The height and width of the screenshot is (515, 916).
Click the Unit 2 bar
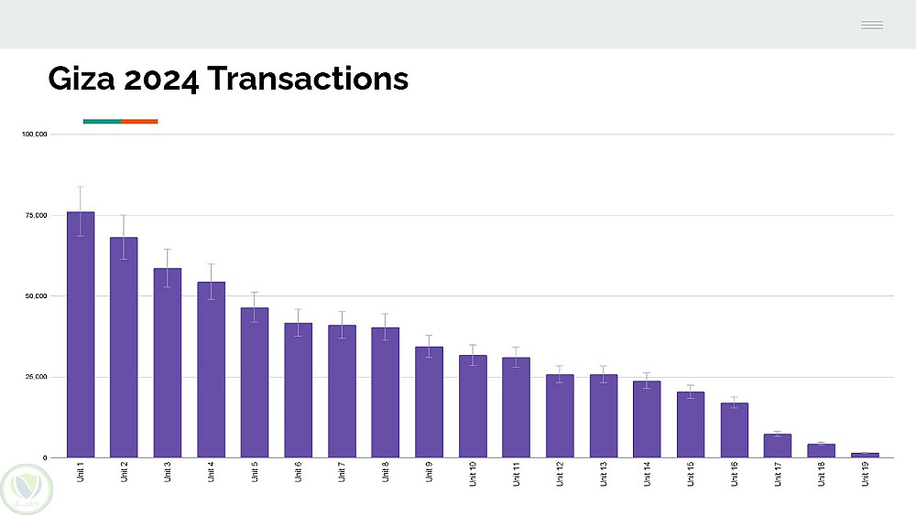(124, 348)
